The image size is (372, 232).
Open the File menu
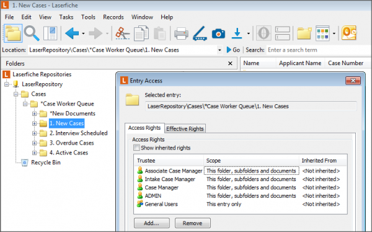coord(9,17)
